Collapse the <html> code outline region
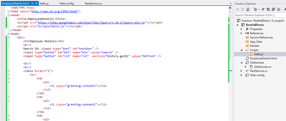Screen dimensions: 286x121 pyautogui.click(x=8, y=11)
